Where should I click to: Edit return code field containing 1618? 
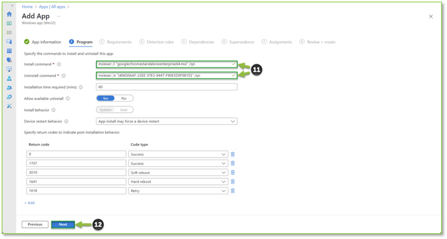click(76, 191)
